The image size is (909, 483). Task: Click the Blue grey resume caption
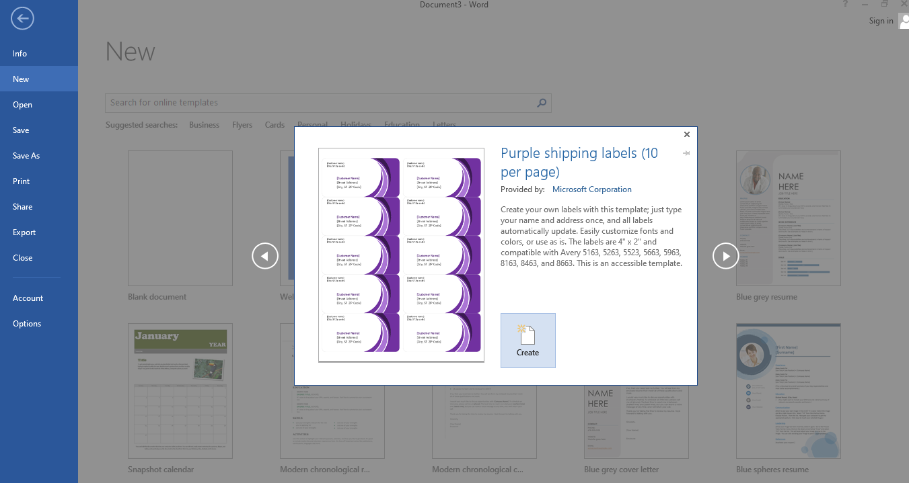pyautogui.click(x=766, y=297)
